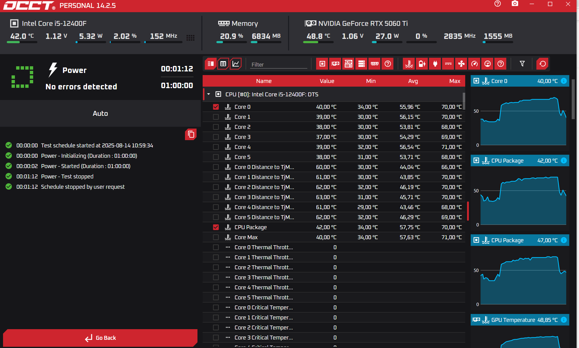579x348 pixels.
Task: Click the grid icon beside CPU stats
Action: click(190, 38)
